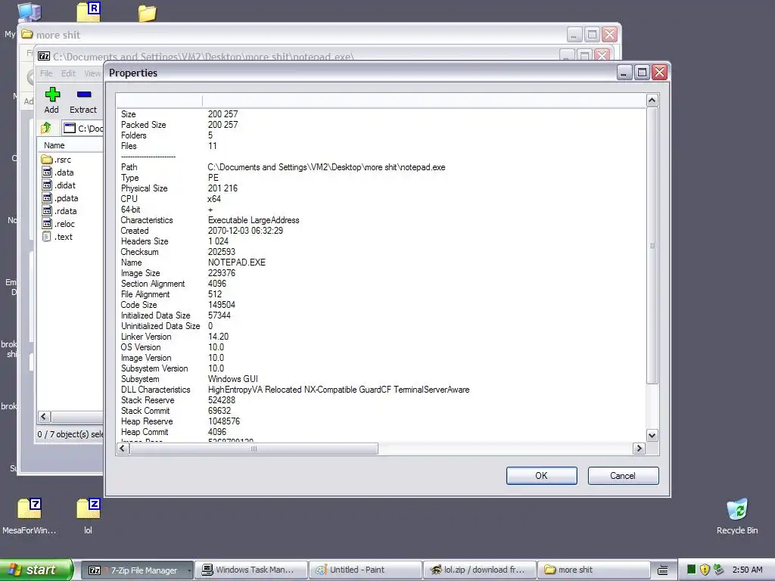
Task: Click the Created value 2070-12-03 06:32:29
Action: pos(246,230)
